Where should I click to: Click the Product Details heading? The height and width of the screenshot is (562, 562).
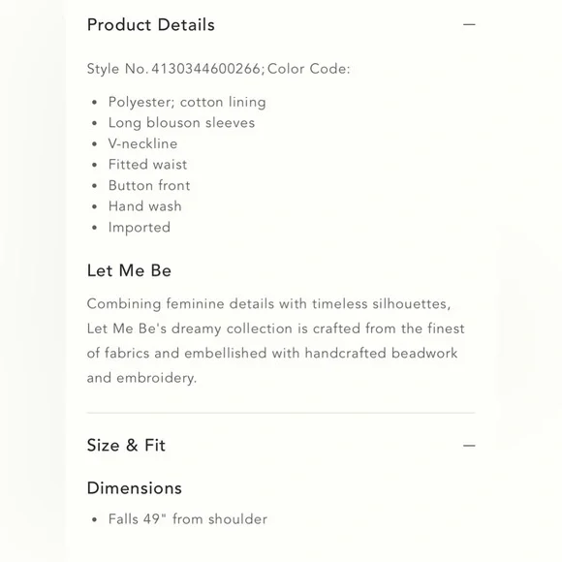(x=151, y=25)
